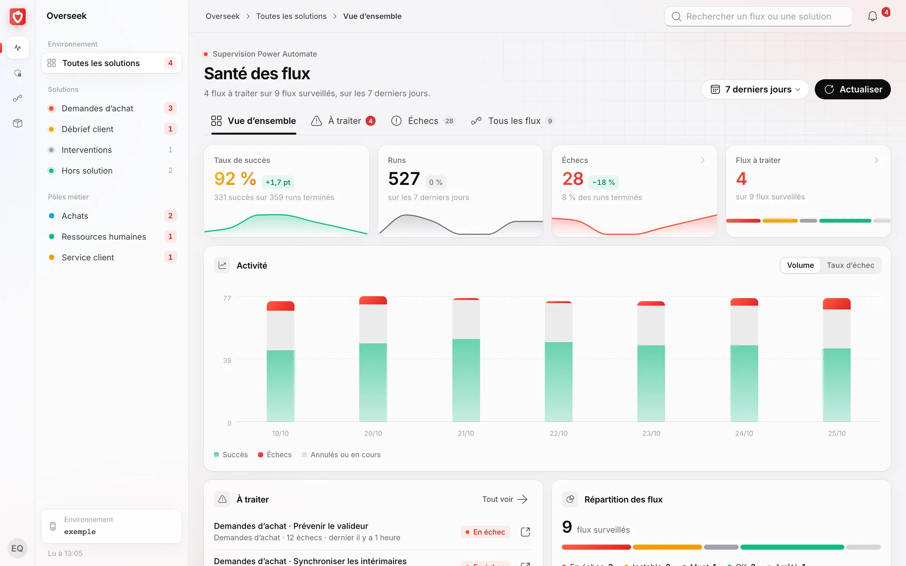Open external link for Prévenir le valideur

pyautogui.click(x=525, y=532)
